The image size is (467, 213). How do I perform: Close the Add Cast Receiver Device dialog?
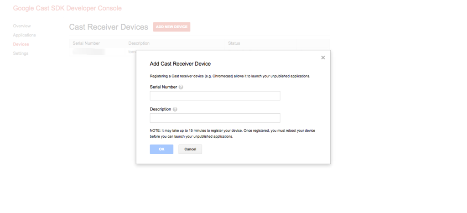click(x=323, y=57)
